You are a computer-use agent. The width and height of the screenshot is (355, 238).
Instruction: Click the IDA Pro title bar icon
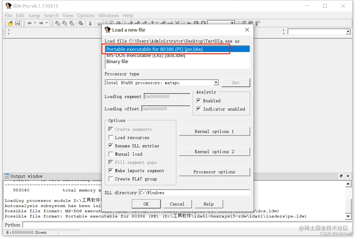click(x=8, y=6)
